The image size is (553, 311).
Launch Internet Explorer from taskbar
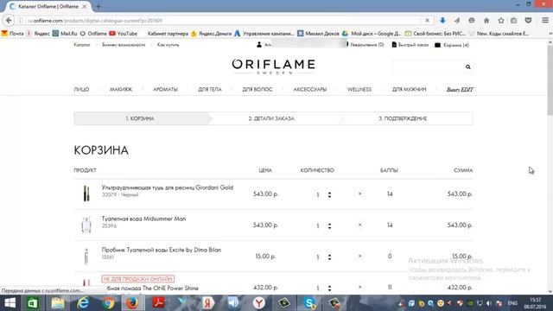[x=83, y=303]
